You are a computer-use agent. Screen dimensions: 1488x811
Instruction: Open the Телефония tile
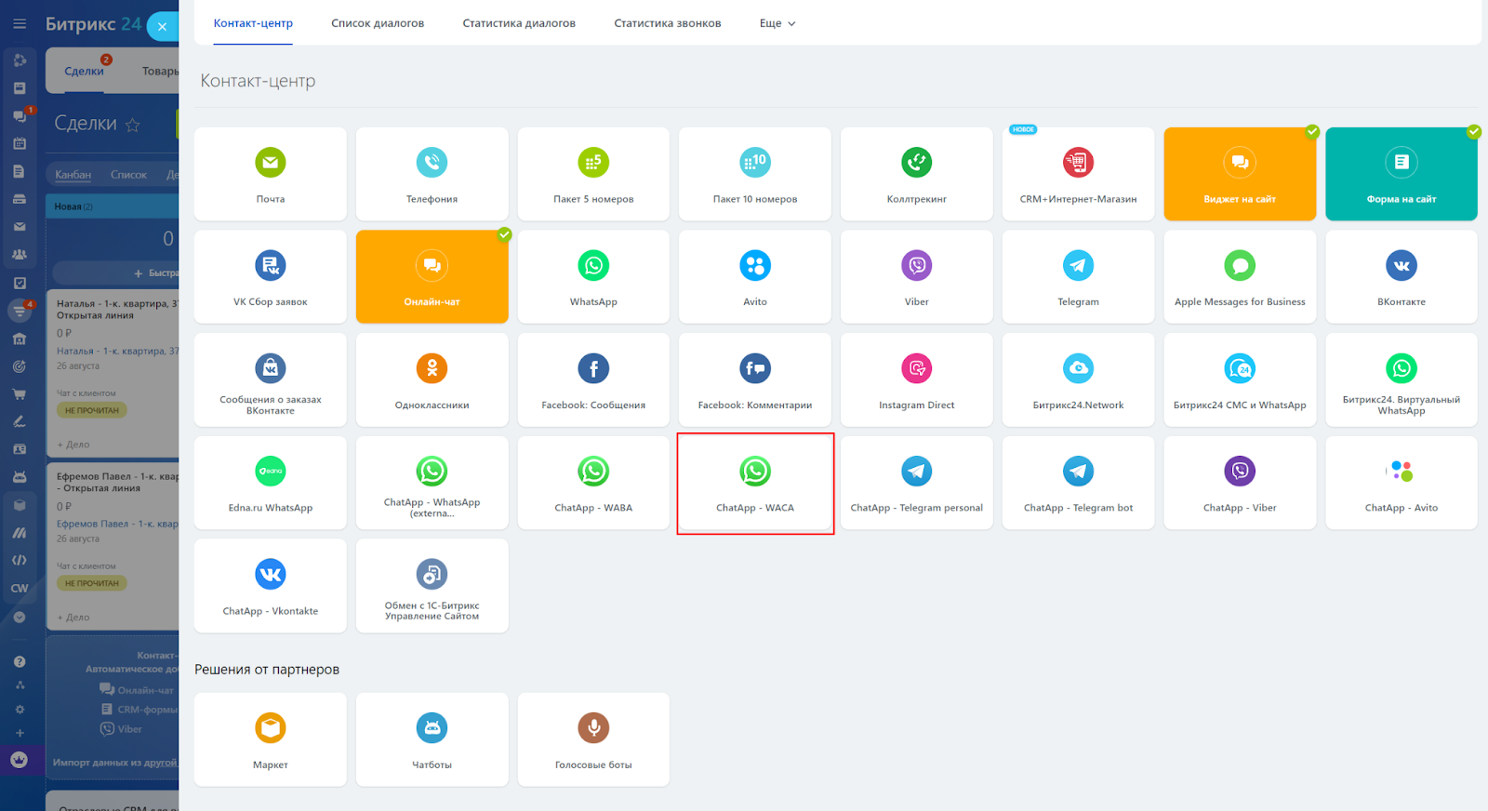tap(432, 174)
